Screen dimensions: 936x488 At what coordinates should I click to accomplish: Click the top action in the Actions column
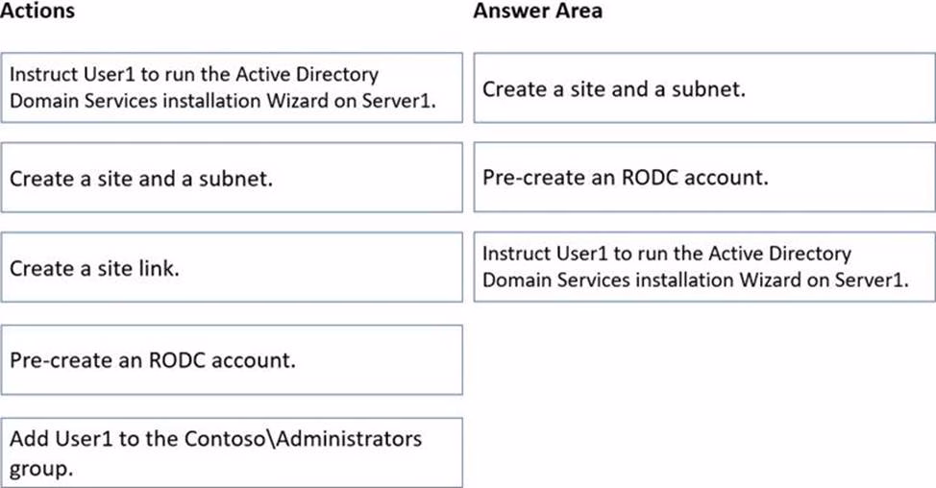click(232, 88)
